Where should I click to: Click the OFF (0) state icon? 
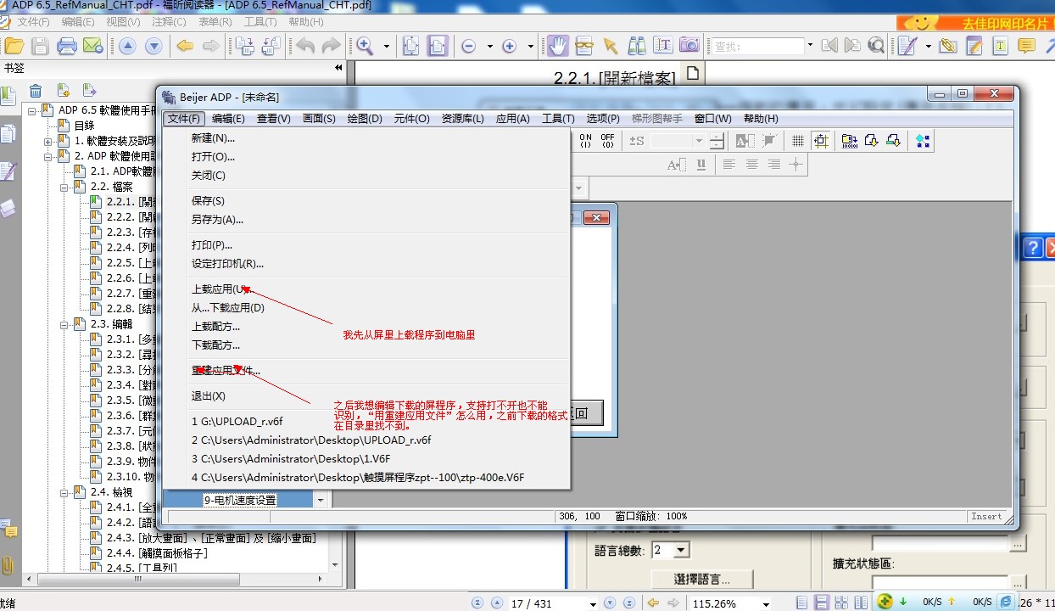tap(607, 141)
